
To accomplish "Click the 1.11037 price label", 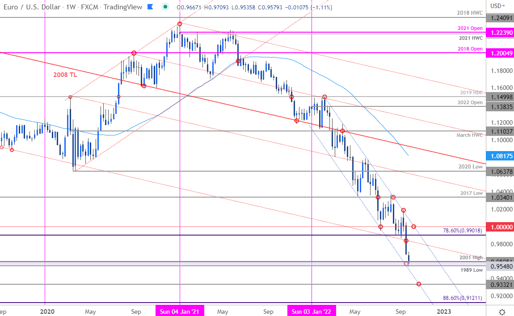I will coord(500,131).
